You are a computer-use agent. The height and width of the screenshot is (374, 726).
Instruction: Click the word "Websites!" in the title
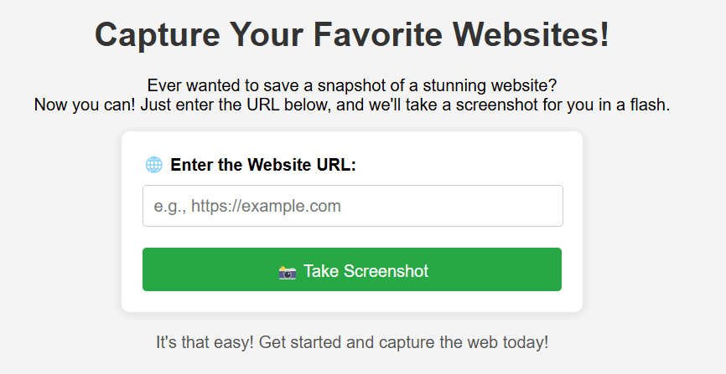tap(531, 34)
